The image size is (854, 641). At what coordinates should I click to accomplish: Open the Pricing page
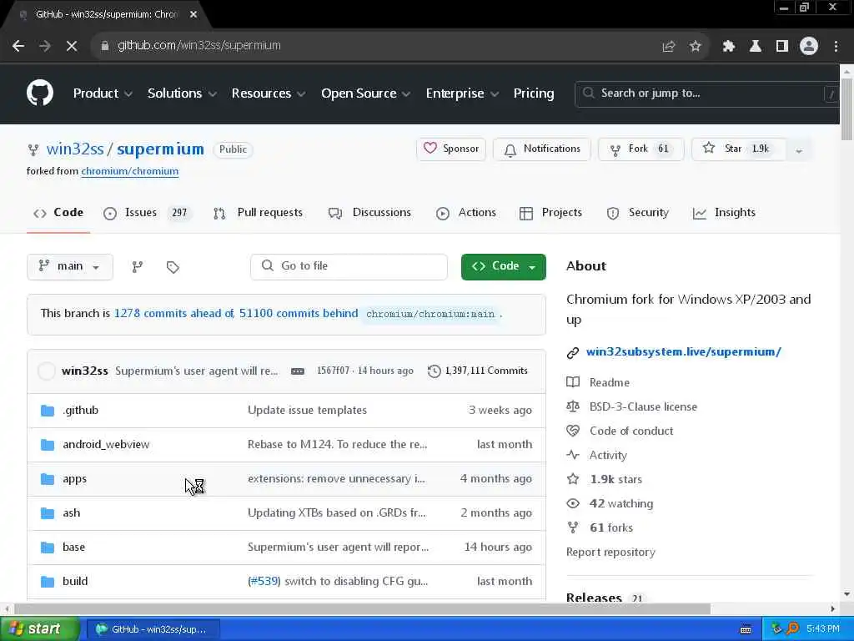[x=533, y=93]
